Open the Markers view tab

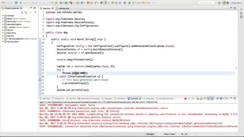(x=45, y=99)
